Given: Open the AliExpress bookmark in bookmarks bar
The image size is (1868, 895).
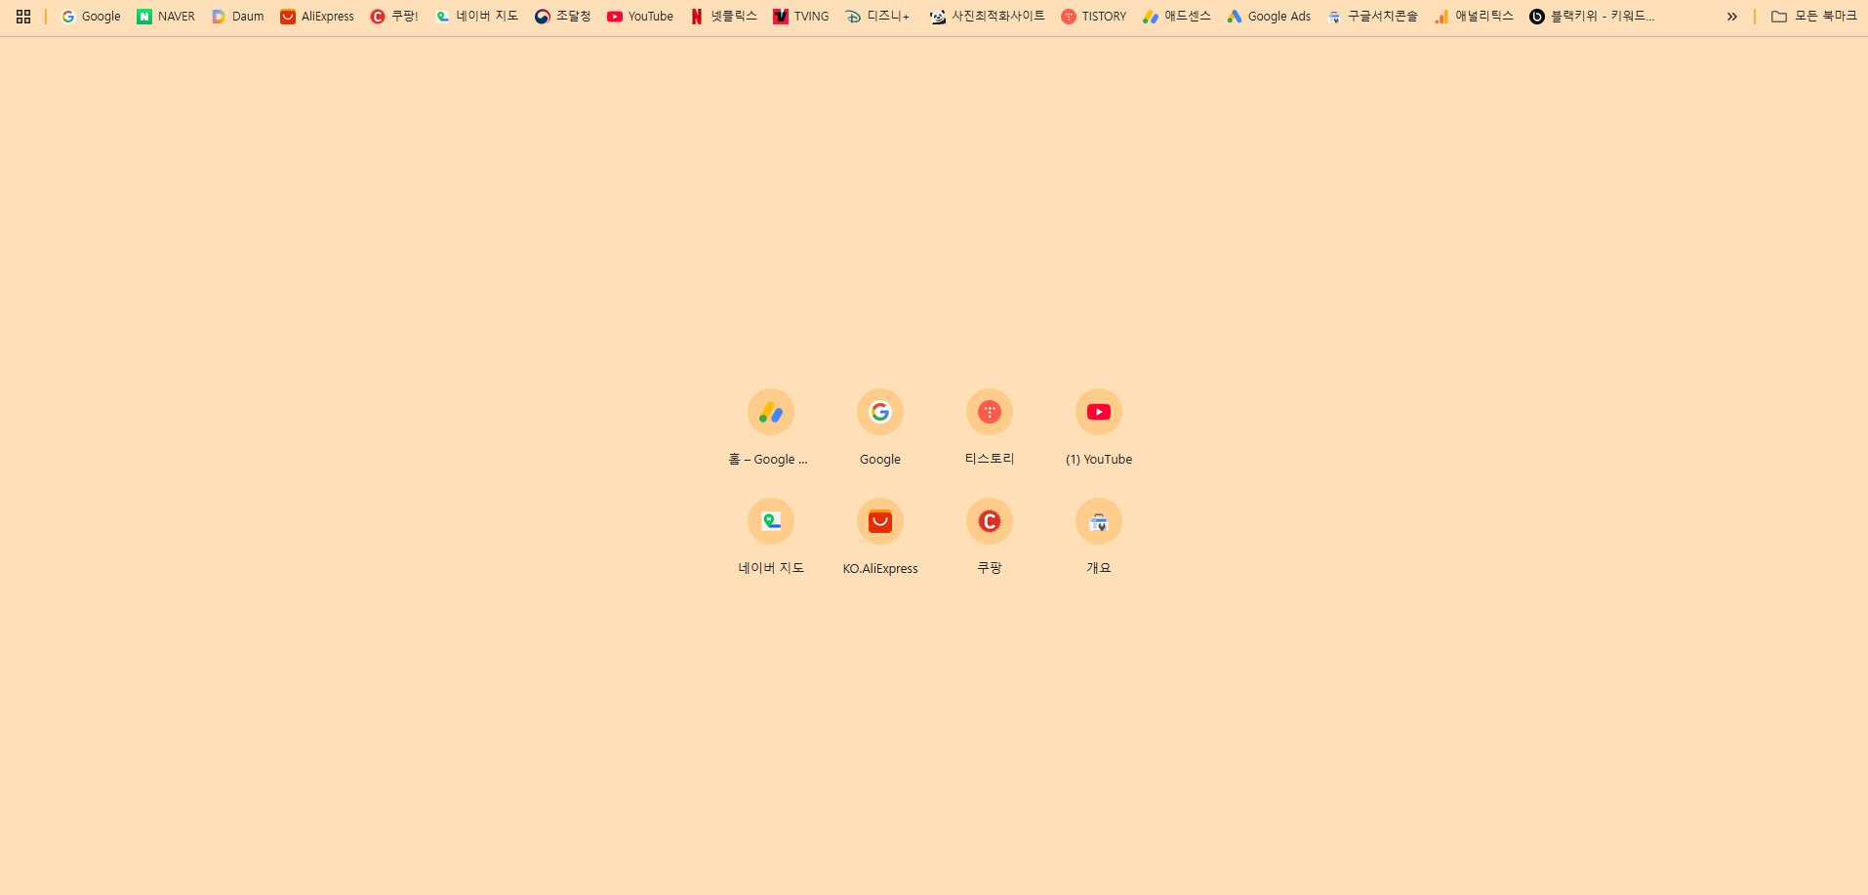Looking at the screenshot, I should click(x=317, y=17).
